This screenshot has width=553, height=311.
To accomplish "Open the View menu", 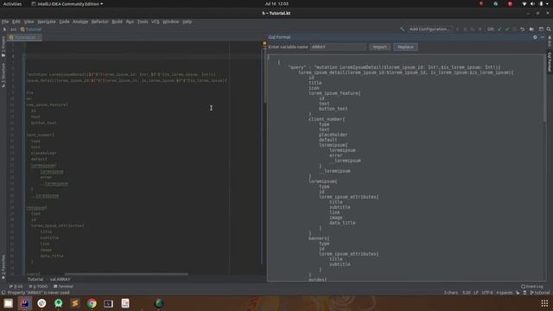I will pos(29,22).
